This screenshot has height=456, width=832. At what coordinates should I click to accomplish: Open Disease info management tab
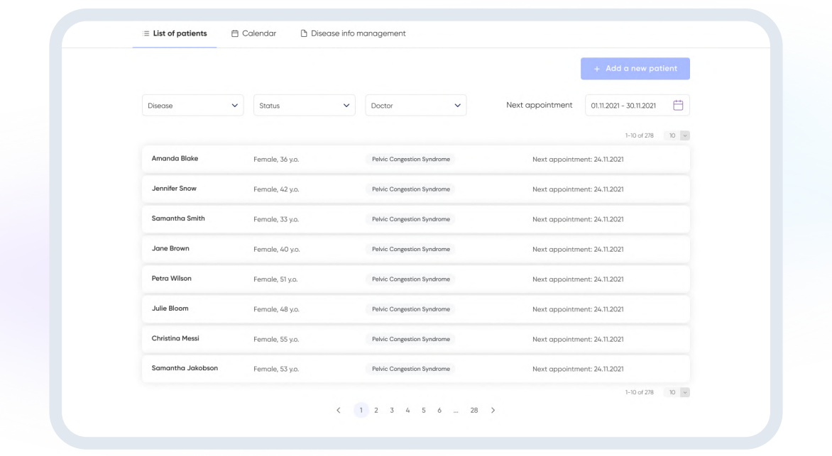[353, 33]
